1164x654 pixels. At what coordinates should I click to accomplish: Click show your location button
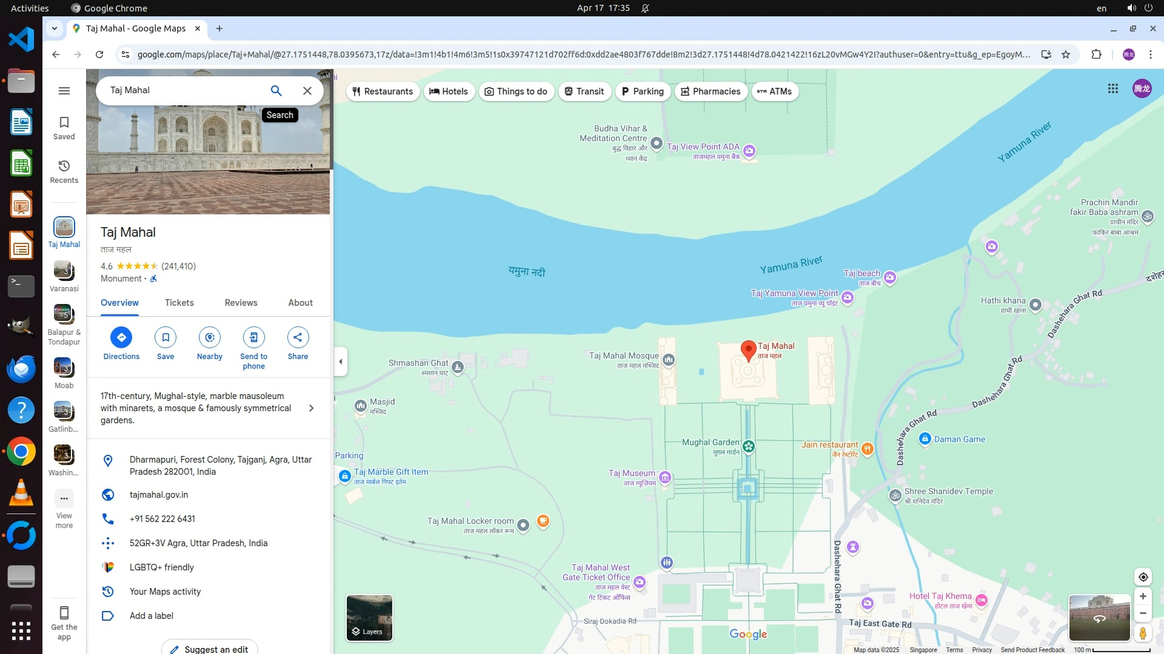point(1143,577)
